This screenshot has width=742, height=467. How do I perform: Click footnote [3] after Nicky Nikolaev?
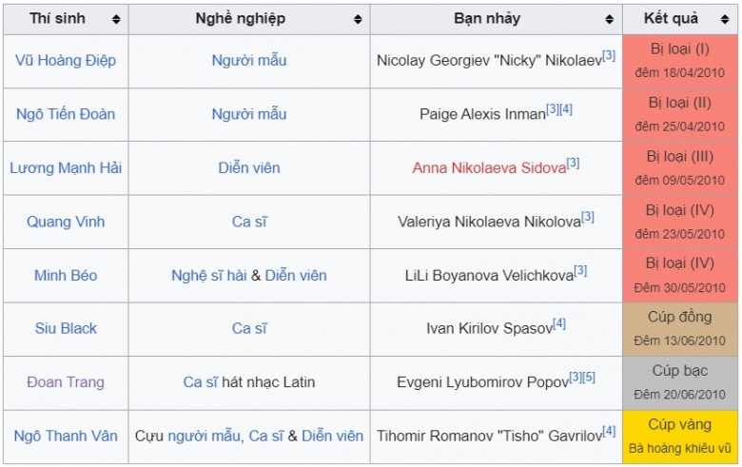pos(609,55)
